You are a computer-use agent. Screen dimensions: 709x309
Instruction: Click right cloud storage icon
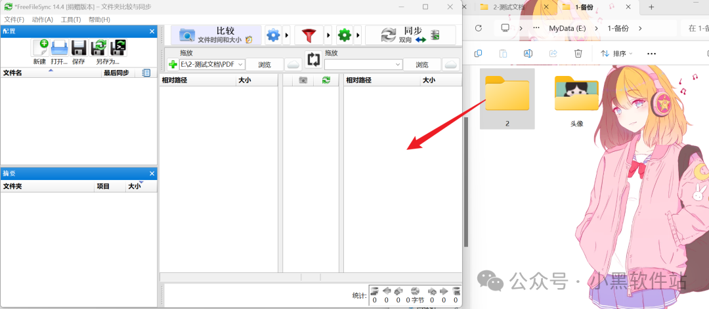[451, 65]
